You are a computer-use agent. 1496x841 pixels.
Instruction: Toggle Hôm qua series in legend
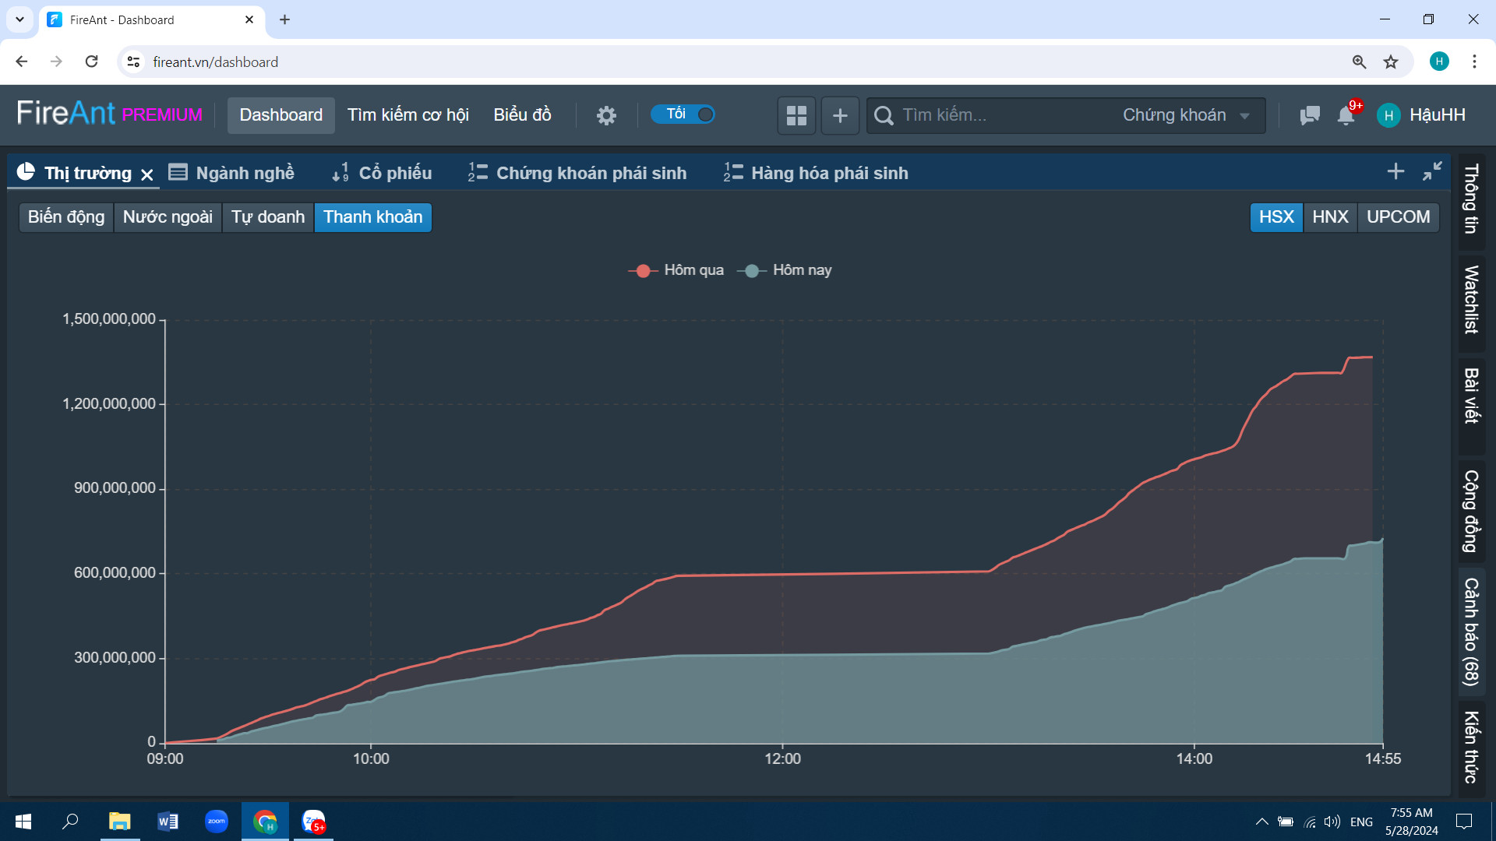coord(676,270)
